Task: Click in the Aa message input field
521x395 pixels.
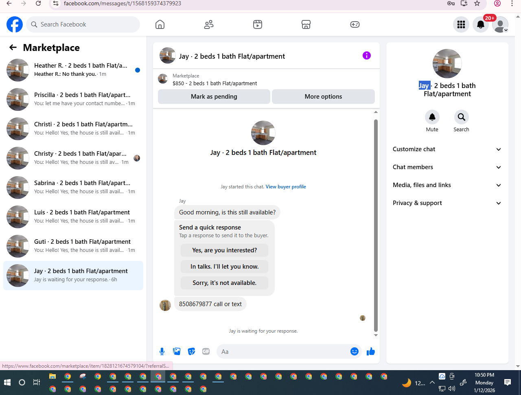Action: tap(284, 351)
